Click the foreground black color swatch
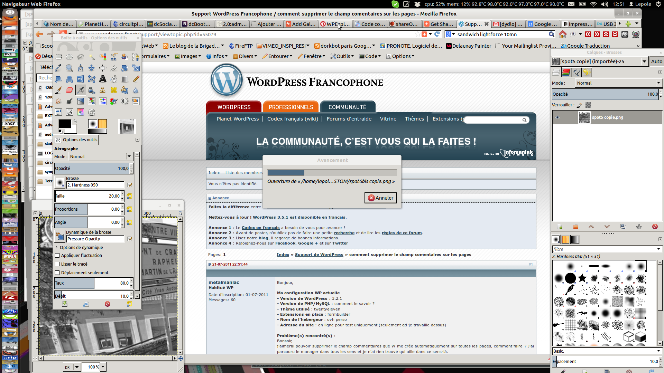 click(64, 124)
